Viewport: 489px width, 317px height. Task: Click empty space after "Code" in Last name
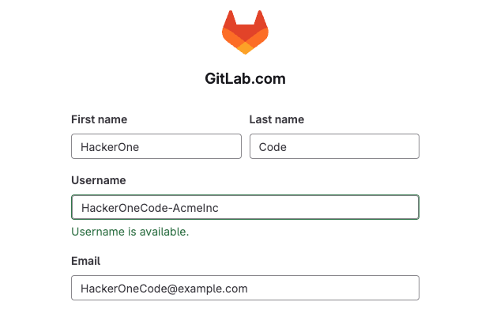tap(355, 146)
